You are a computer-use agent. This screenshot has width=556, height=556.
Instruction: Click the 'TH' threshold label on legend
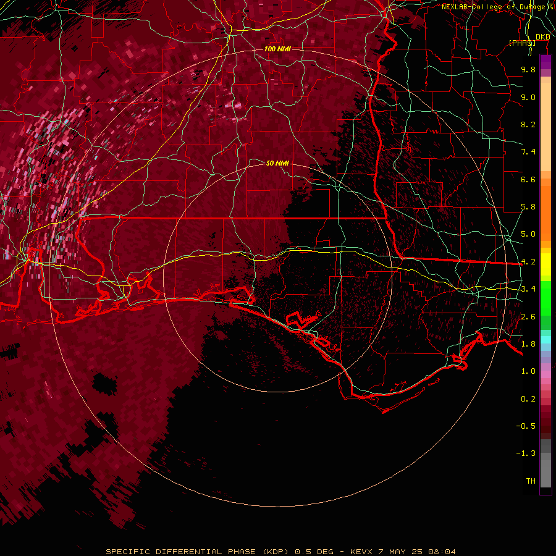click(x=531, y=481)
